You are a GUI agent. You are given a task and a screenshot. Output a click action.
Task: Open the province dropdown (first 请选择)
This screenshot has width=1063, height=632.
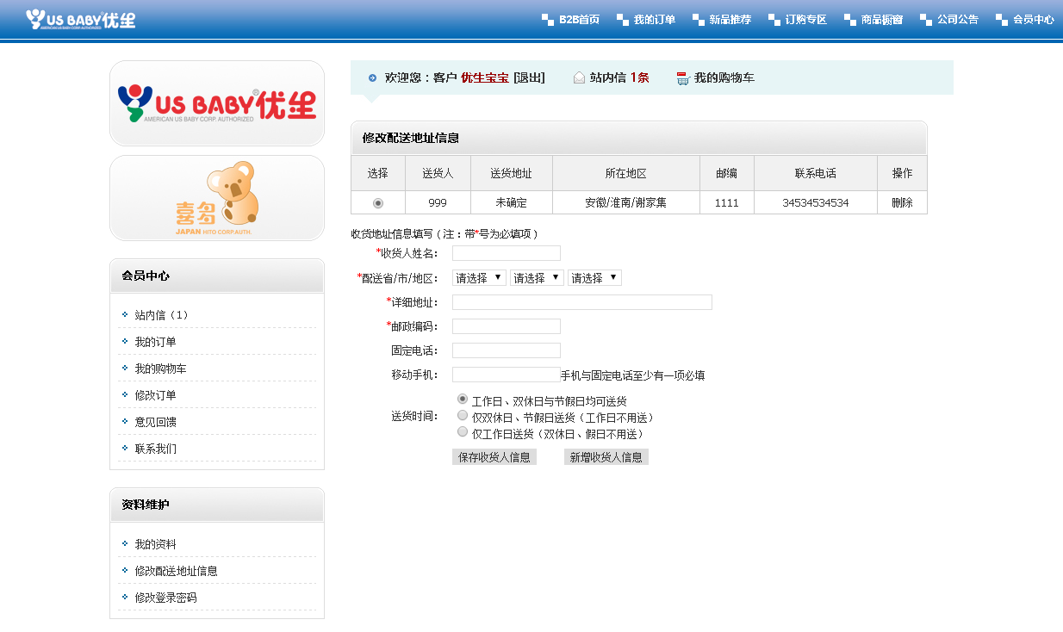point(479,278)
